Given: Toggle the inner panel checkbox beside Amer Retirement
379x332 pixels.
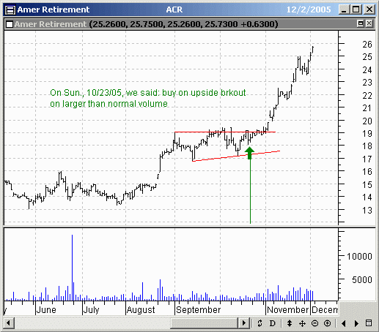Looking at the screenshot, I should pos(10,24).
